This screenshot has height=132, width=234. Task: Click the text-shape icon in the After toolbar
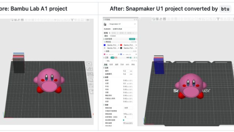(218, 19)
